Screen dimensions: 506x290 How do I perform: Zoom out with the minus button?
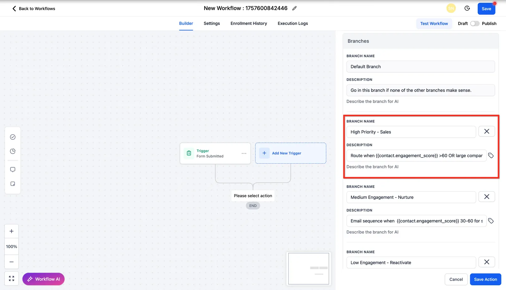tap(11, 262)
